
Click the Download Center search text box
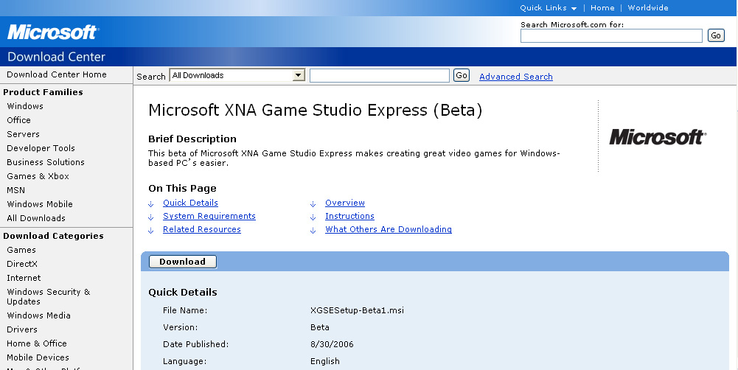coord(379,75)
